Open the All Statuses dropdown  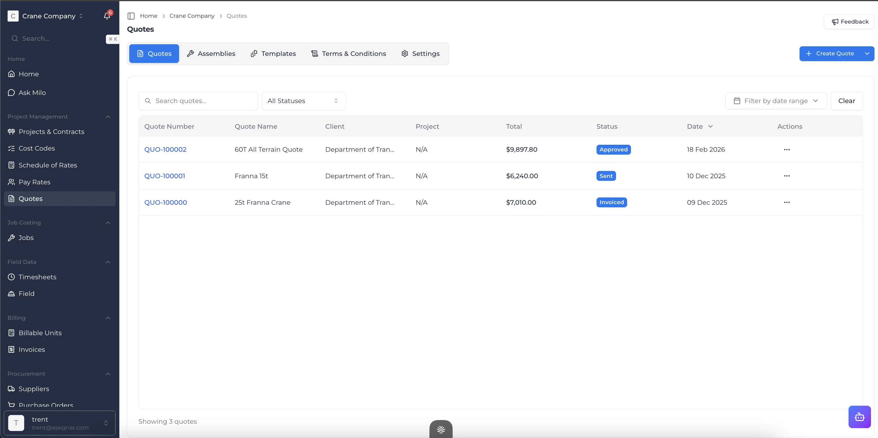click(303, 101)
